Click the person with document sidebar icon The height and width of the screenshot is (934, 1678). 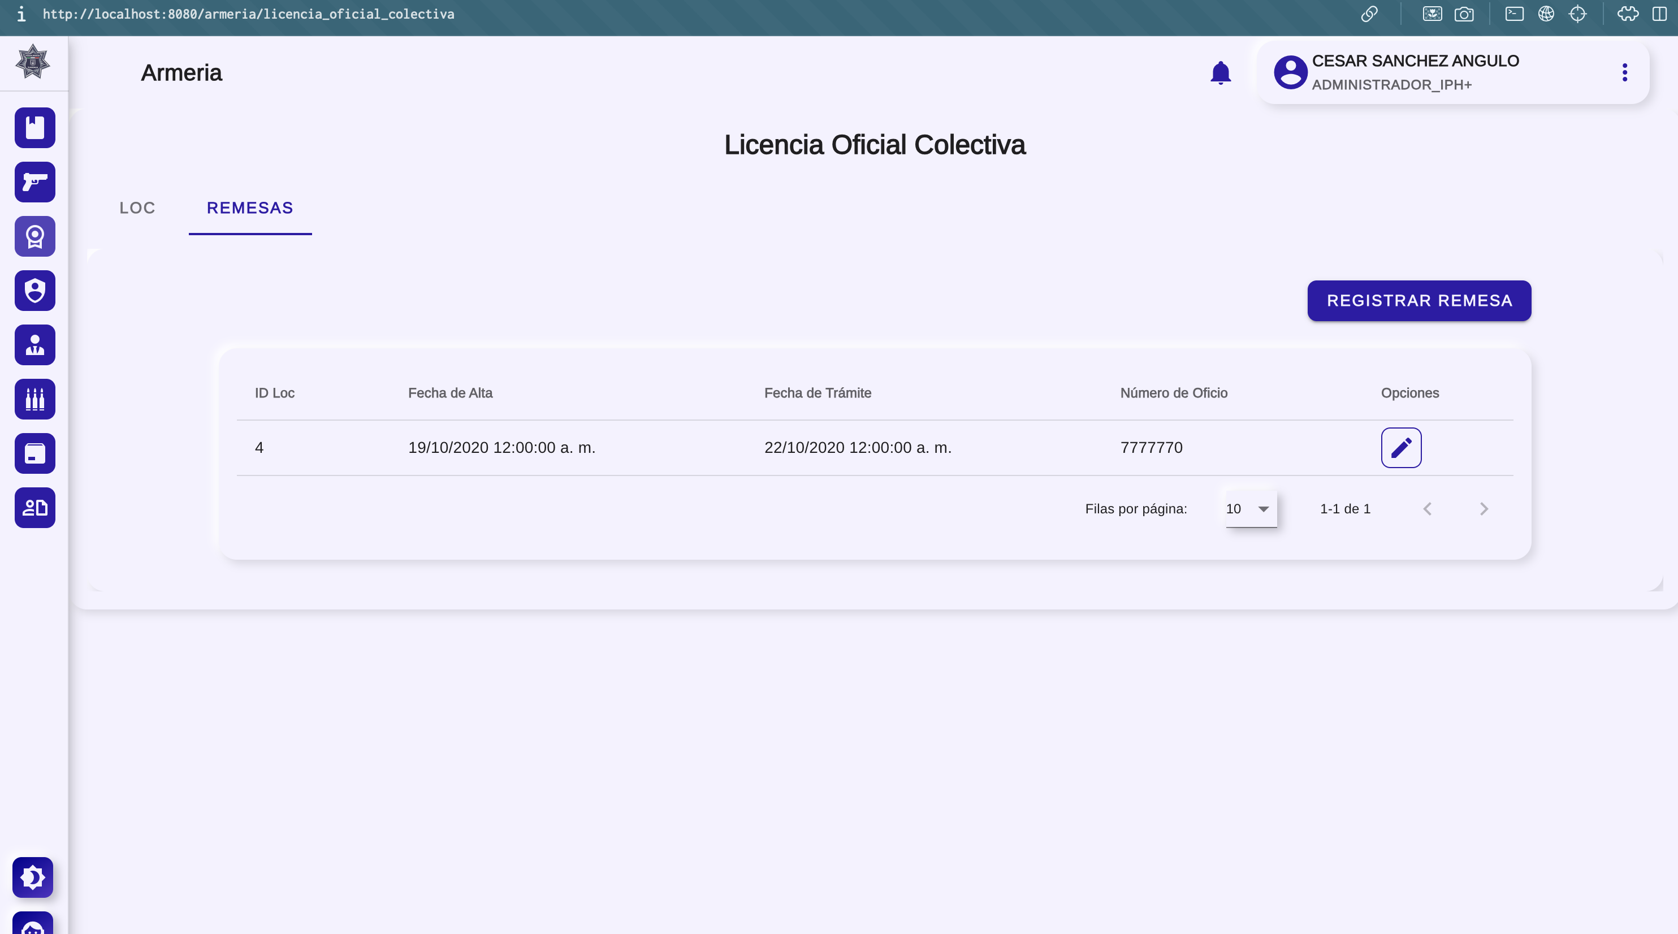coord(35,507)
